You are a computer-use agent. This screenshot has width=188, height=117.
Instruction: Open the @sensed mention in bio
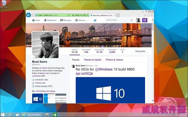tap(36, 76)
